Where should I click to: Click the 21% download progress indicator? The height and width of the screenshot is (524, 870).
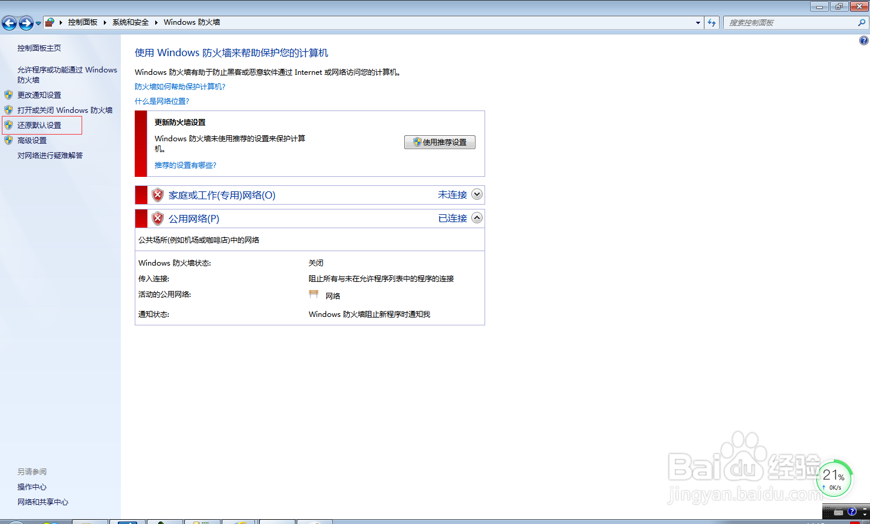click(x=834, y=478)
